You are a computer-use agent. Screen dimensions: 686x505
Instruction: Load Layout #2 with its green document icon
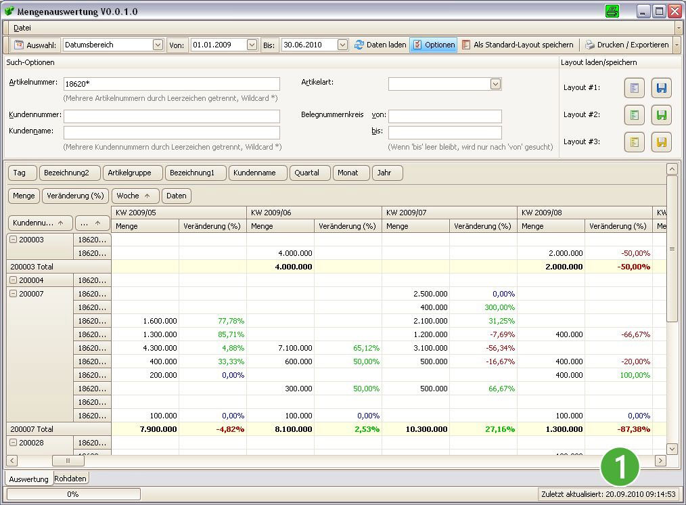[635, 115]
